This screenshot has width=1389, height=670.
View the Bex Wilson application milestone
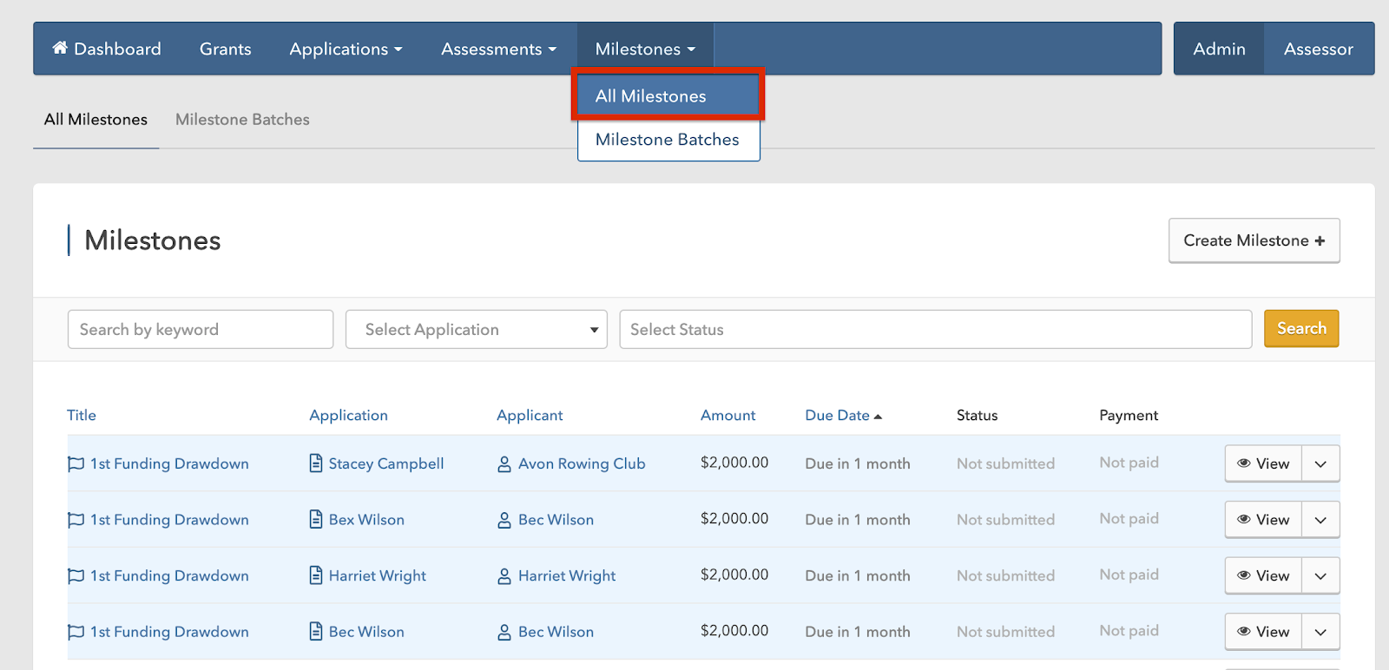pos(1263,520)
